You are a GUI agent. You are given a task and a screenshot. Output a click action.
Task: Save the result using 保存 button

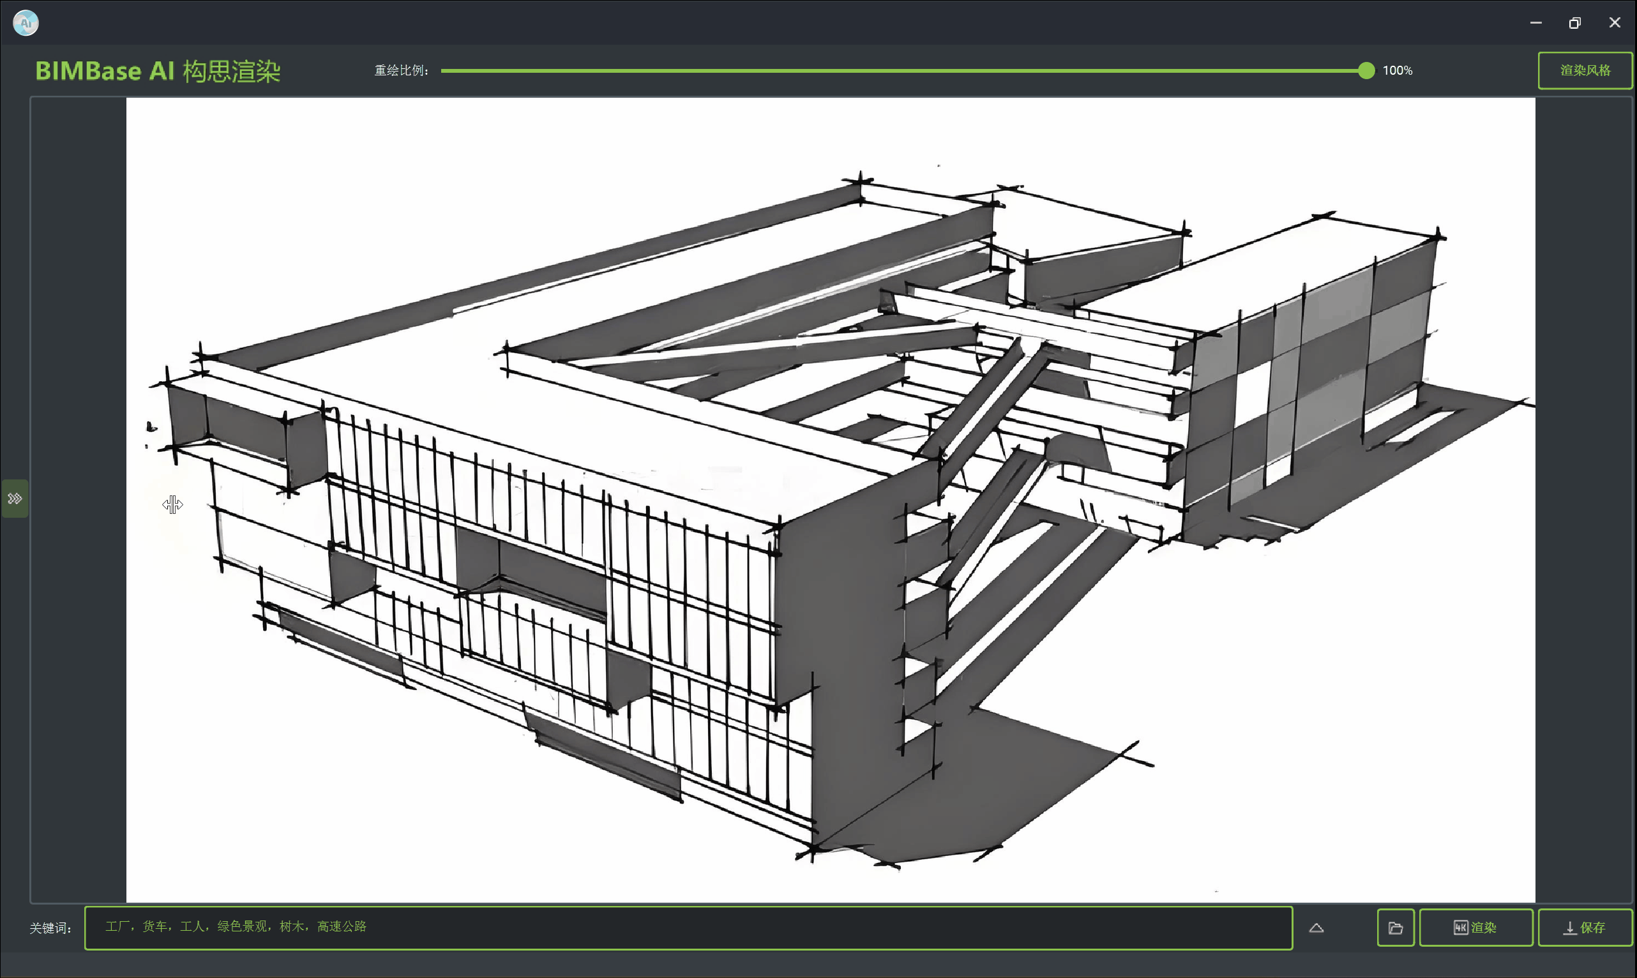click(x=1584, y=928)
